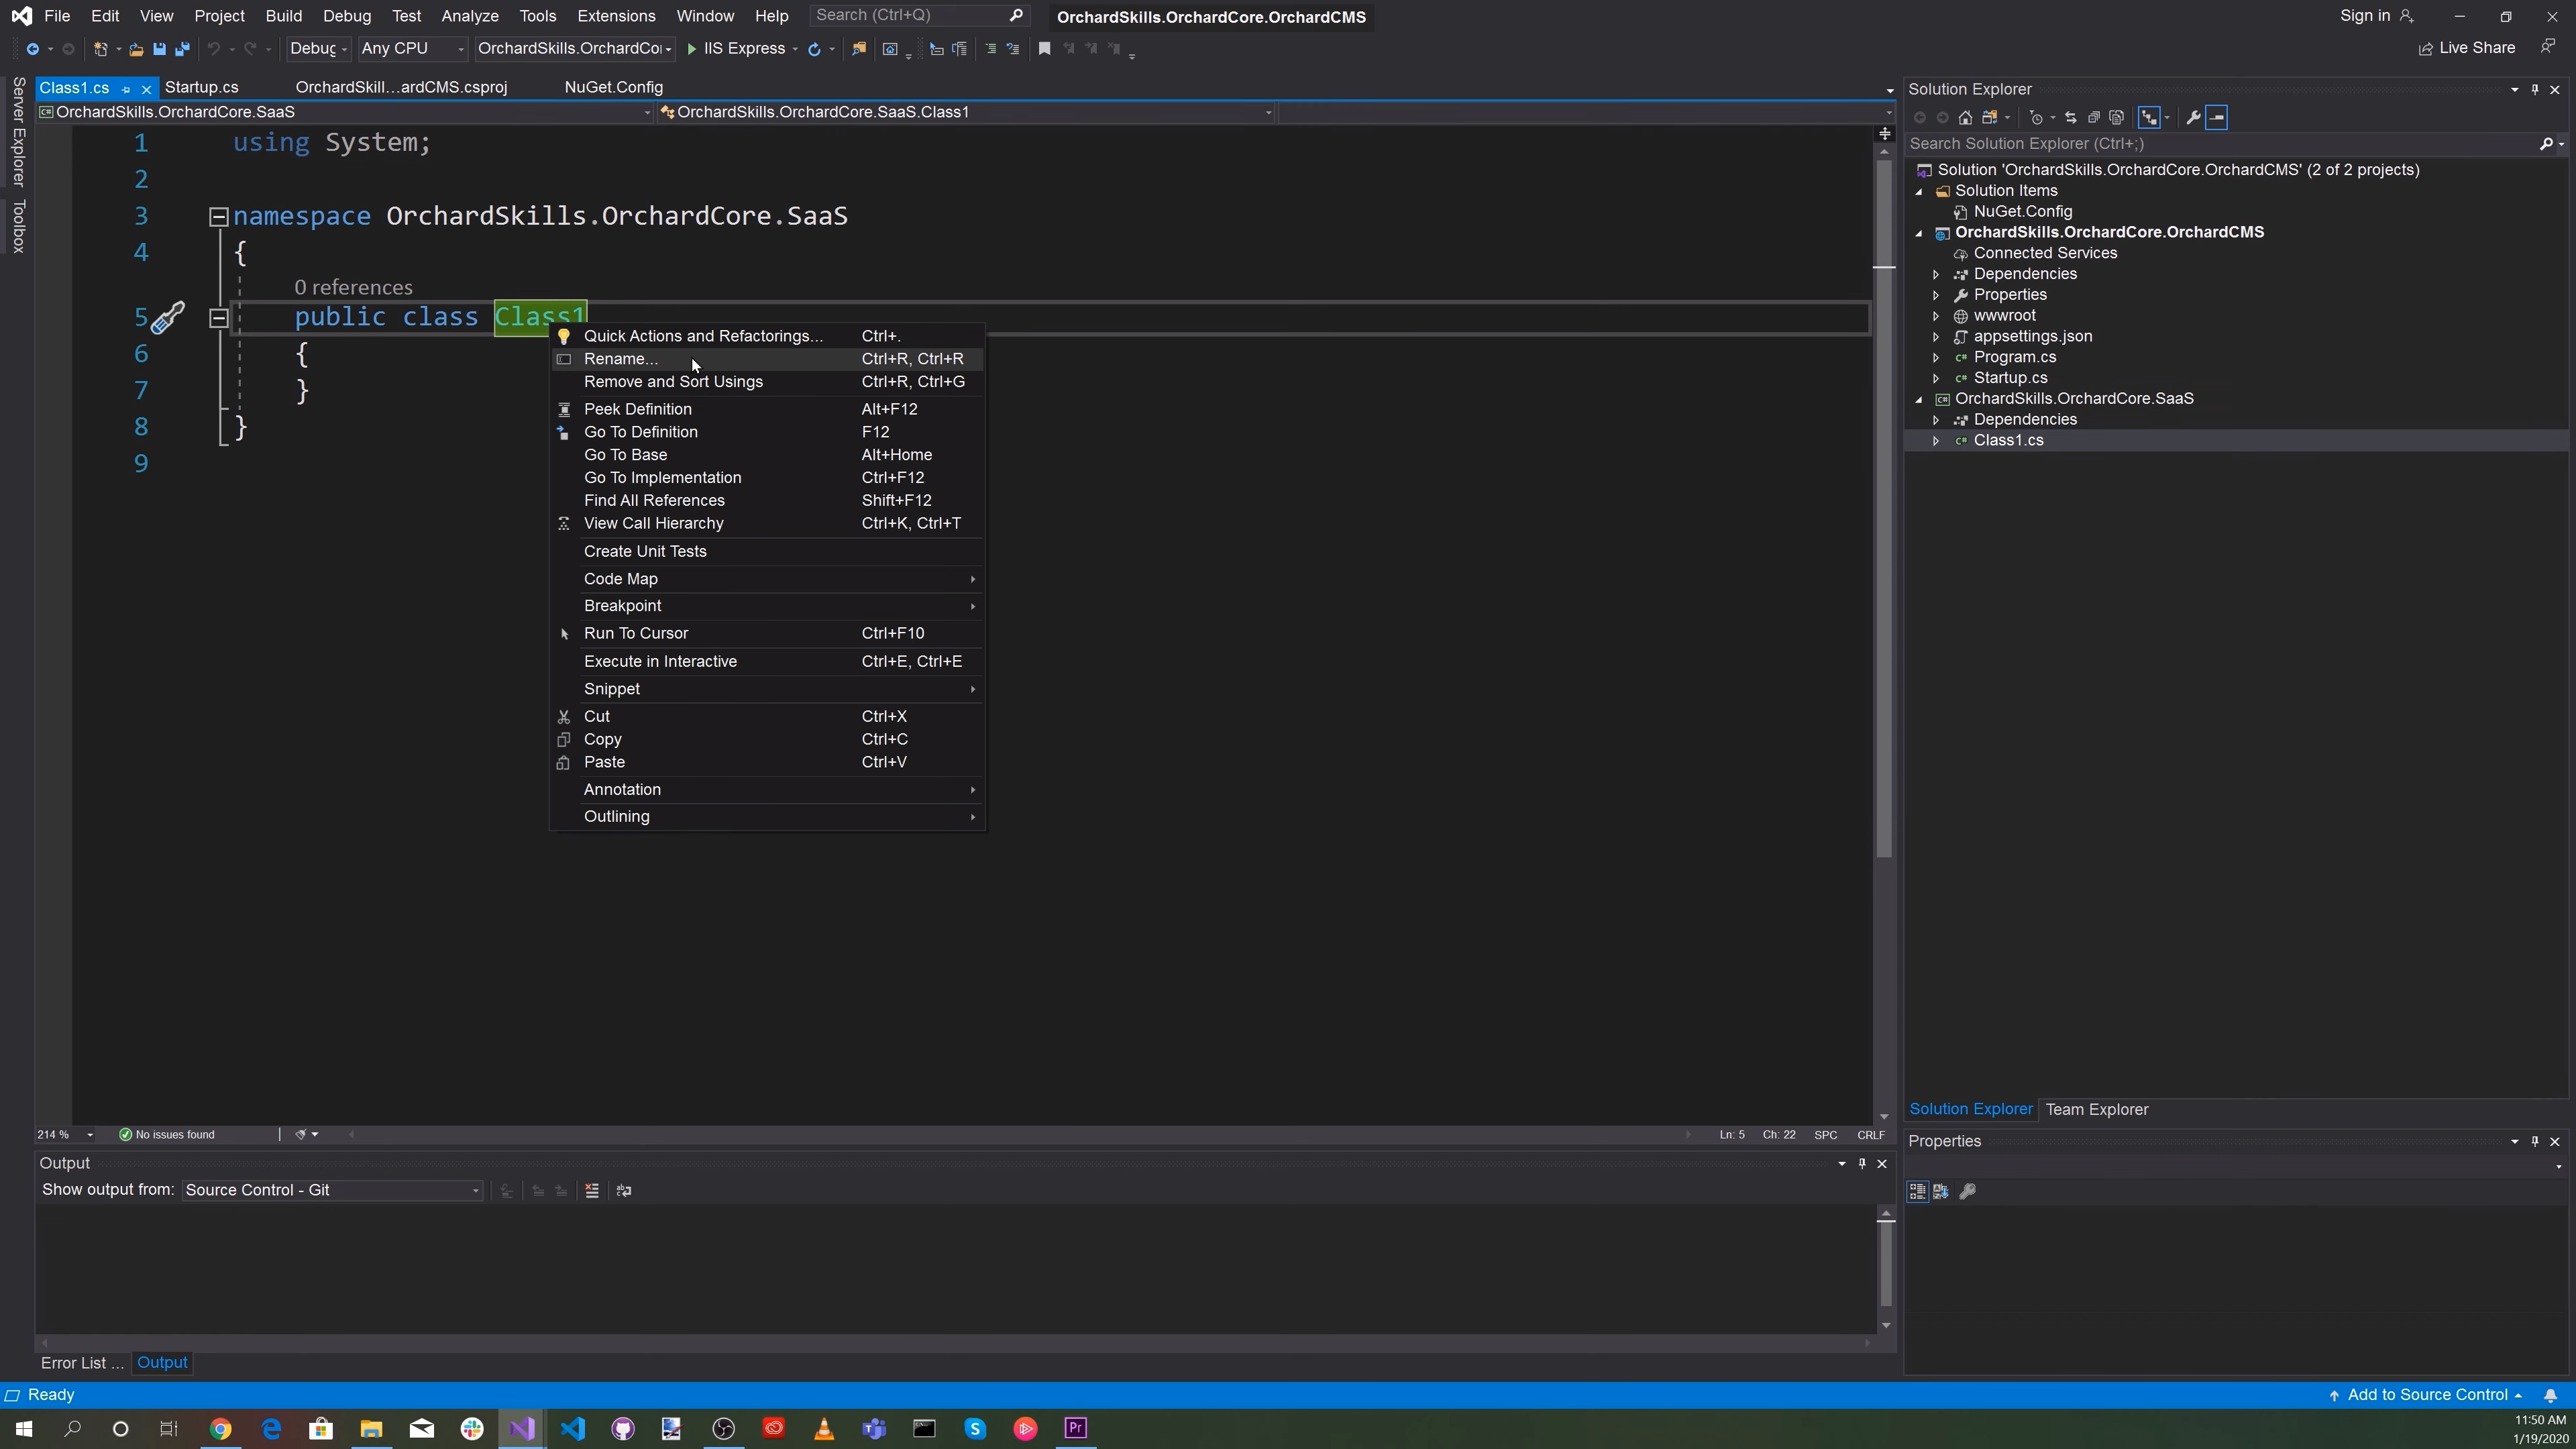Open Show output from Source Control - Git dropdown
This screenshot has height=1449, width=2576.
(x=332, y=1191)
